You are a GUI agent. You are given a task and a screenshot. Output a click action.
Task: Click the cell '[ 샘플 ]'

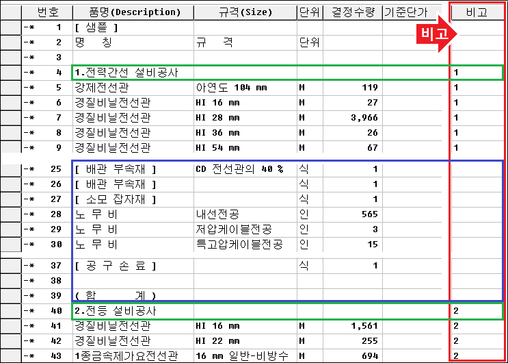click(x=133, y=27)
